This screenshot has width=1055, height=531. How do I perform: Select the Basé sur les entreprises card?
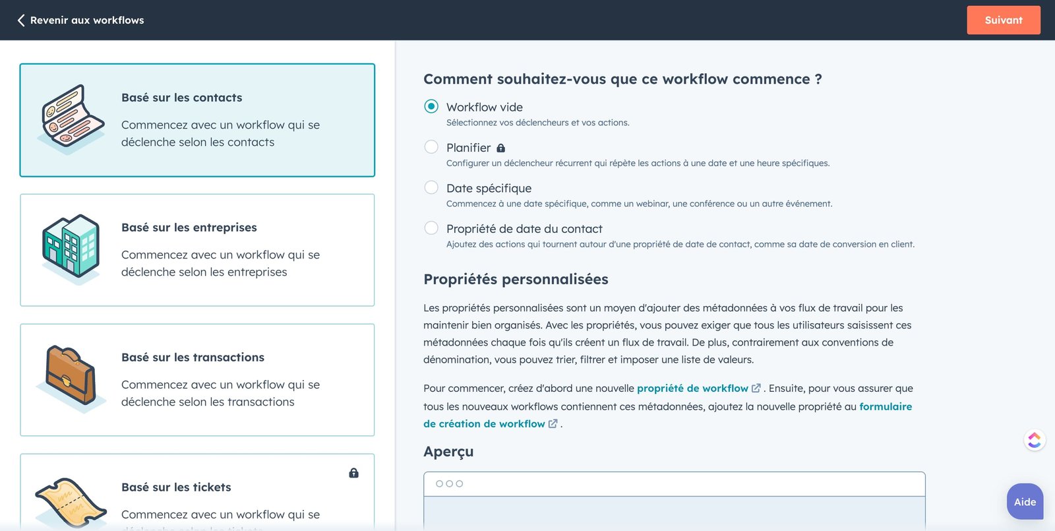[197, 249]
